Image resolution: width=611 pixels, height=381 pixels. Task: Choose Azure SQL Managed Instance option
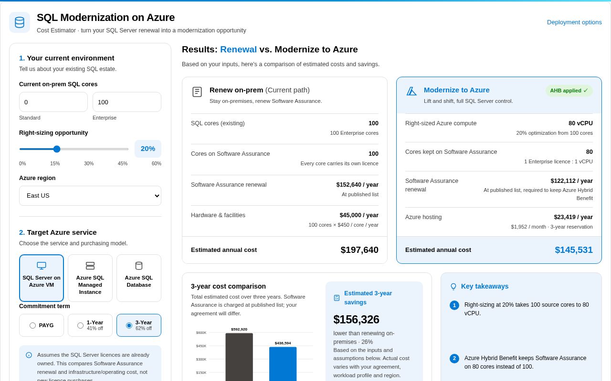point(90,278)
